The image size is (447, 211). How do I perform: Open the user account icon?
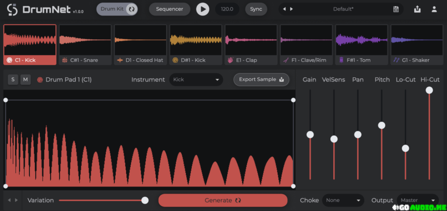click(434, 9)
